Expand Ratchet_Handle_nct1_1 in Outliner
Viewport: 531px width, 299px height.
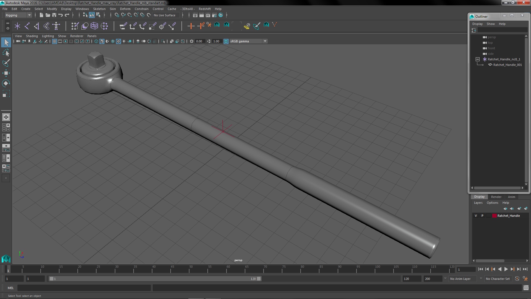pos(478,59)
